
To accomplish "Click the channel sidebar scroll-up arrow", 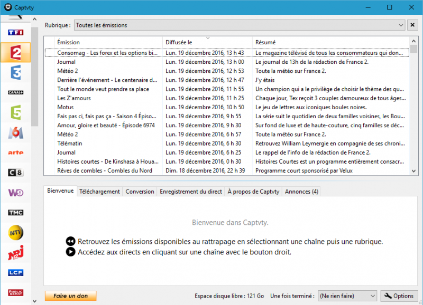I will [34, 19].
